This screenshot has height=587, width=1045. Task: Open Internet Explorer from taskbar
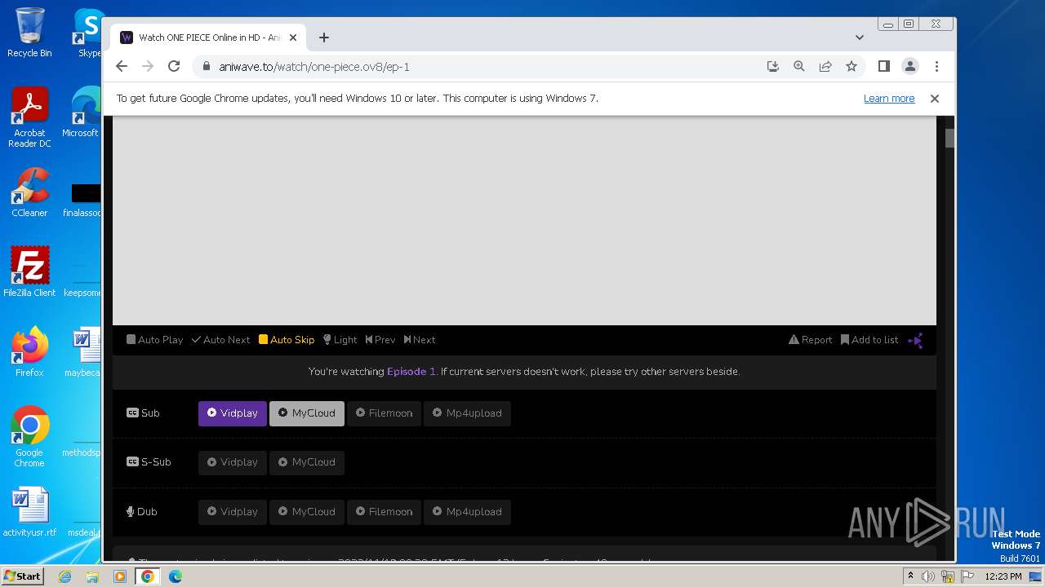64,576
